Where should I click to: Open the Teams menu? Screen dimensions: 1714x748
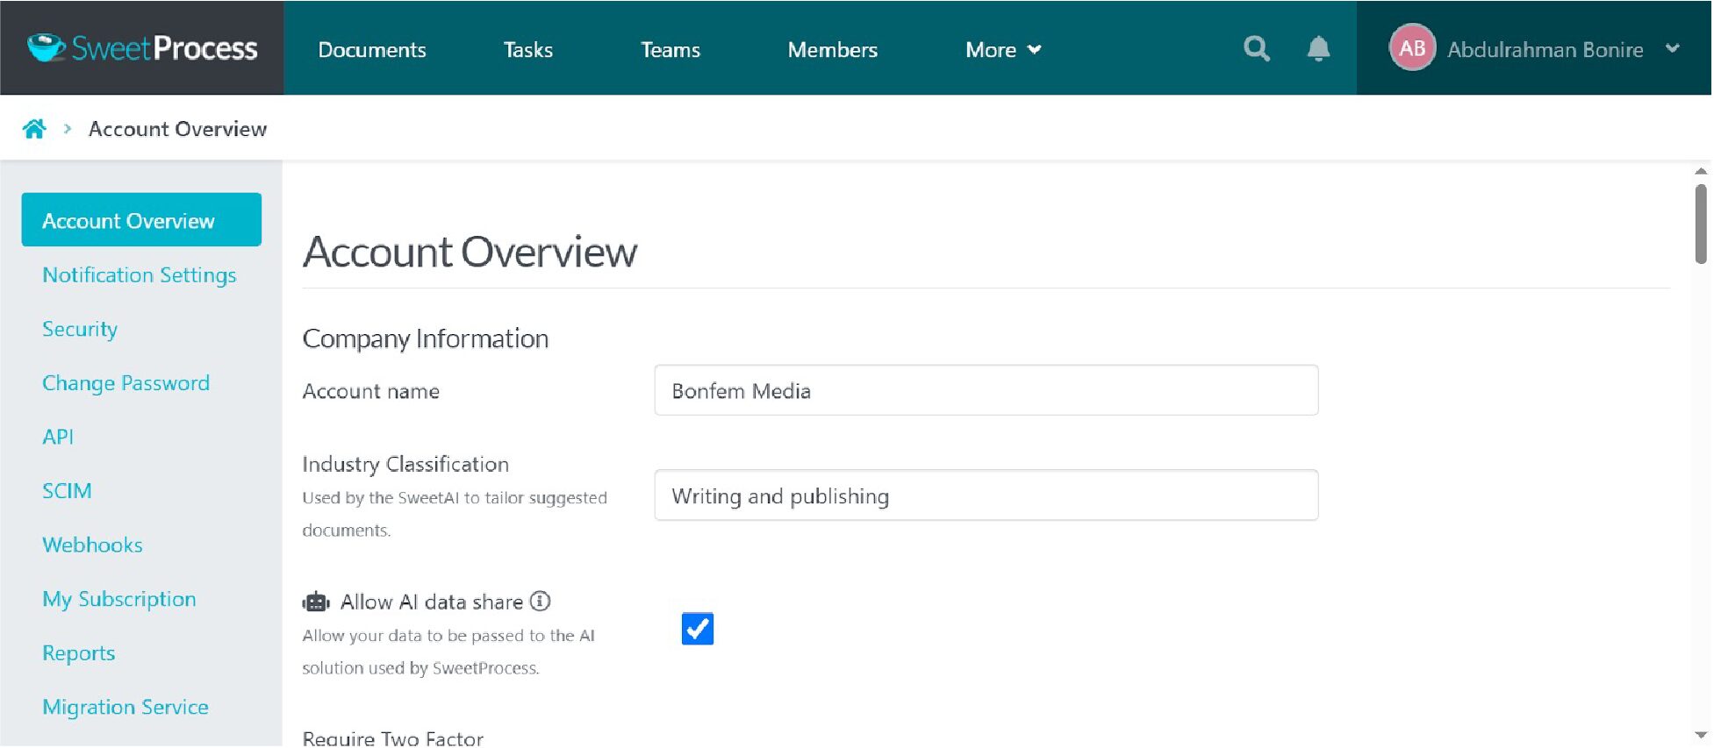(671, 50)
